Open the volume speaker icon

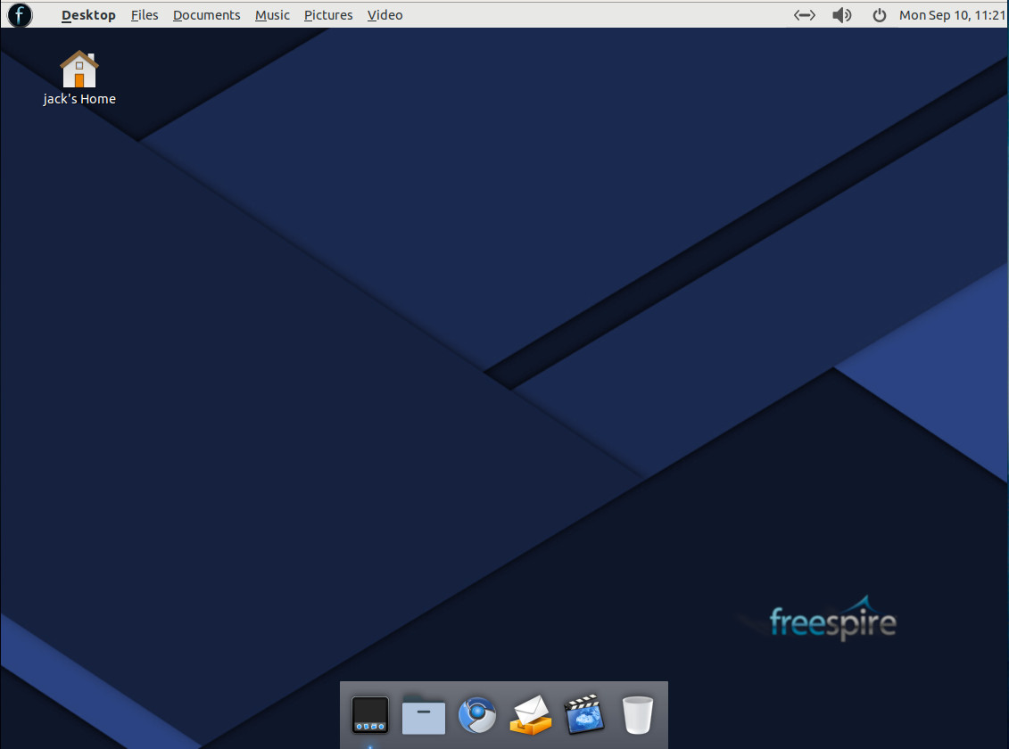(x=841, y=15)
